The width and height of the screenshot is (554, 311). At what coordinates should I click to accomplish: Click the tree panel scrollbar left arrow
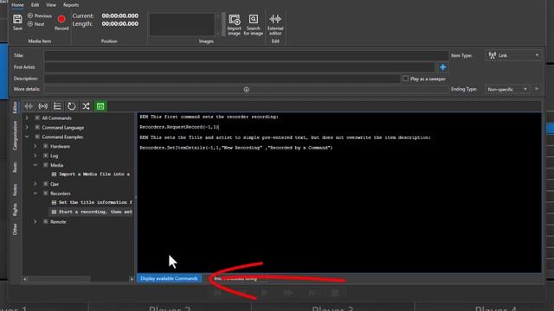coord(24,279)
